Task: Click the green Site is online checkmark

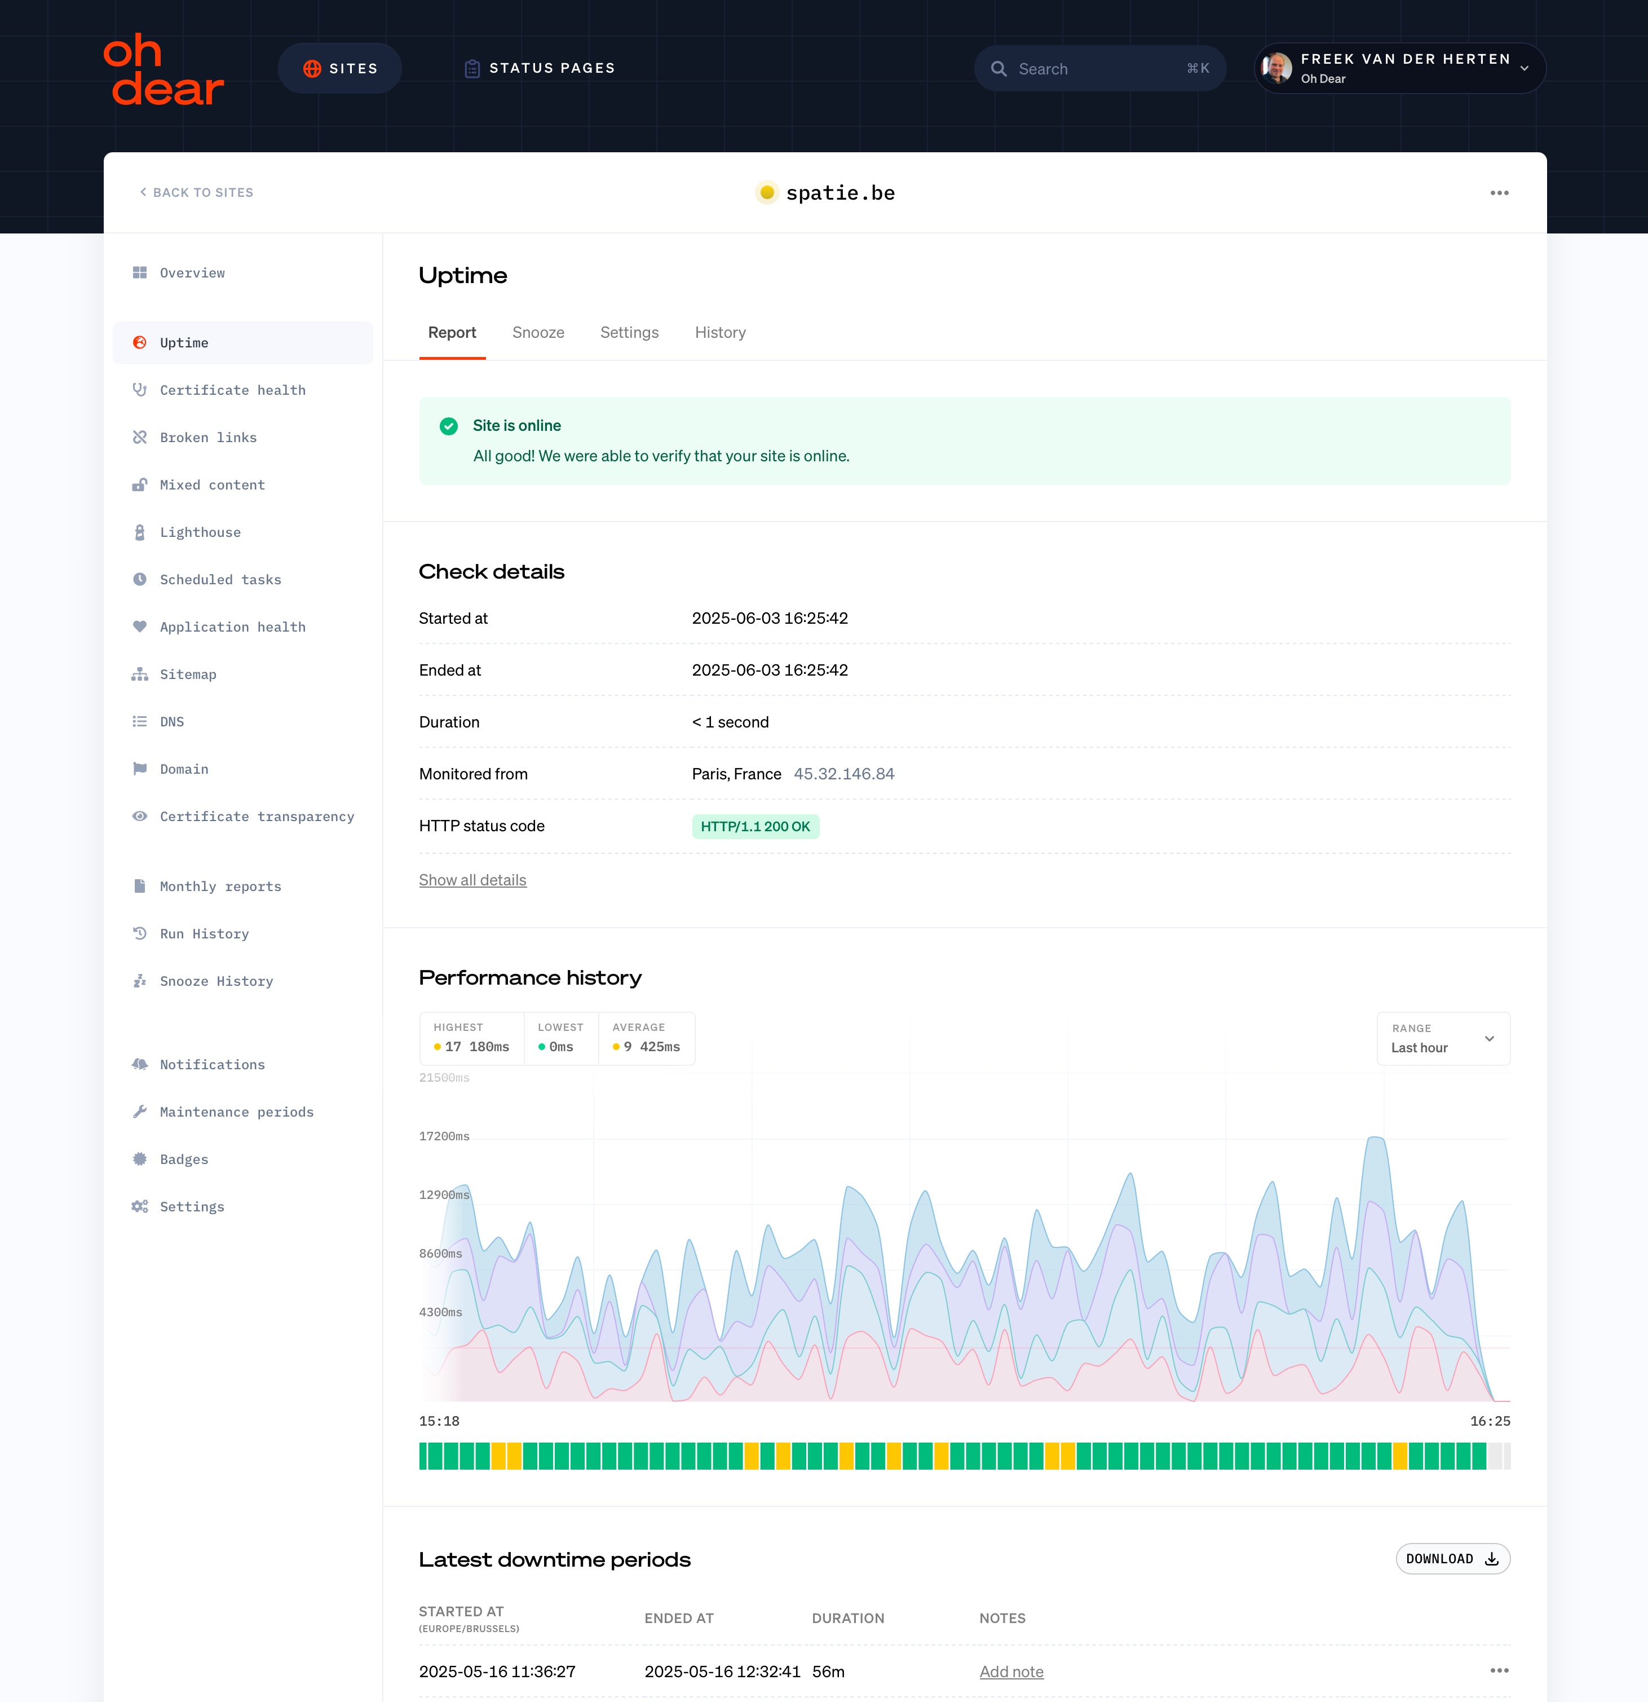Action: coord(449,425)
